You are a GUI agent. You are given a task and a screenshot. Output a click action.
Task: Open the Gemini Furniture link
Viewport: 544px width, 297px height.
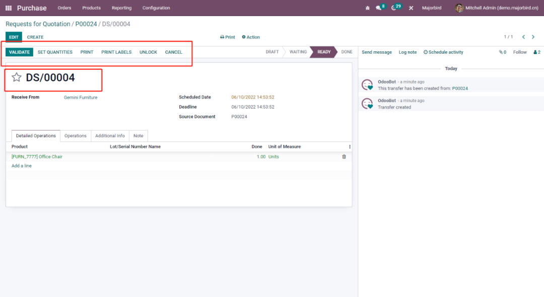[81, 97]
